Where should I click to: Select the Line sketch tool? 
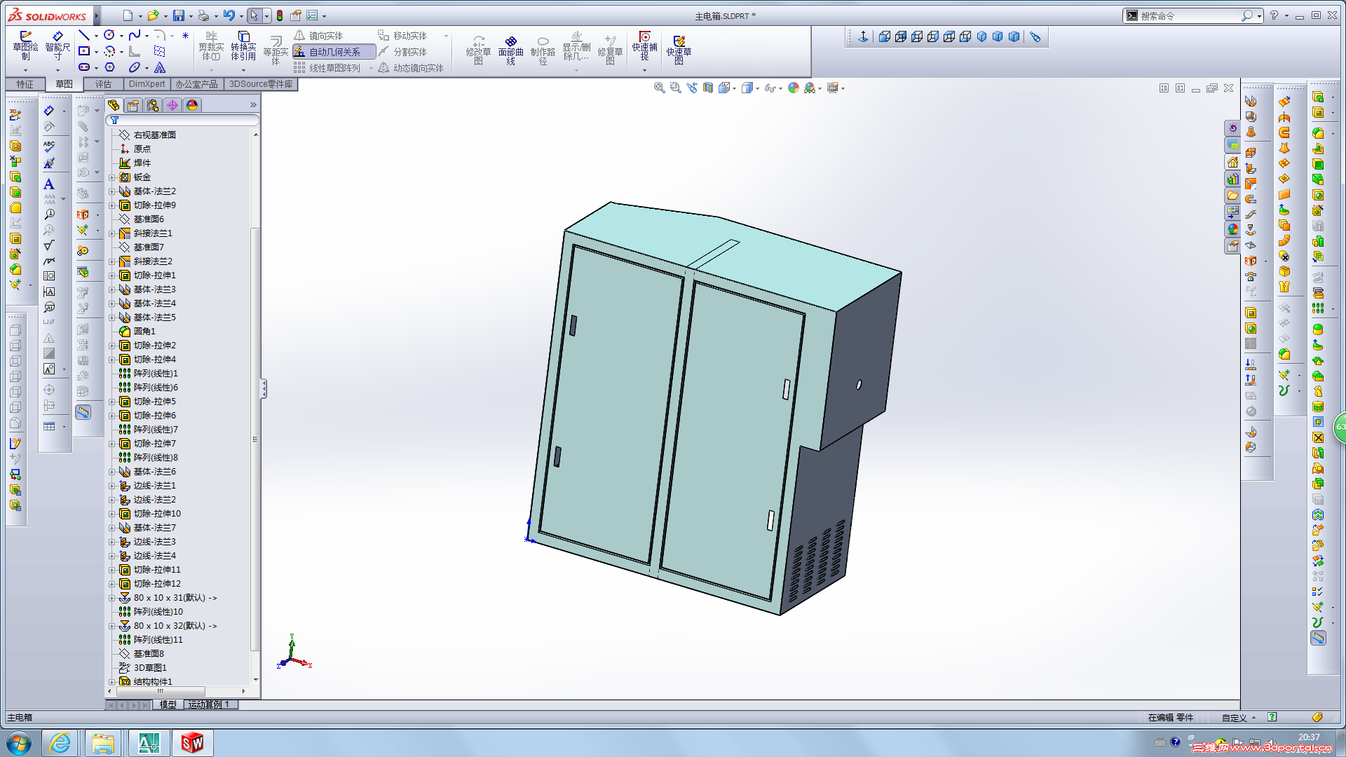tap(84, 36)
